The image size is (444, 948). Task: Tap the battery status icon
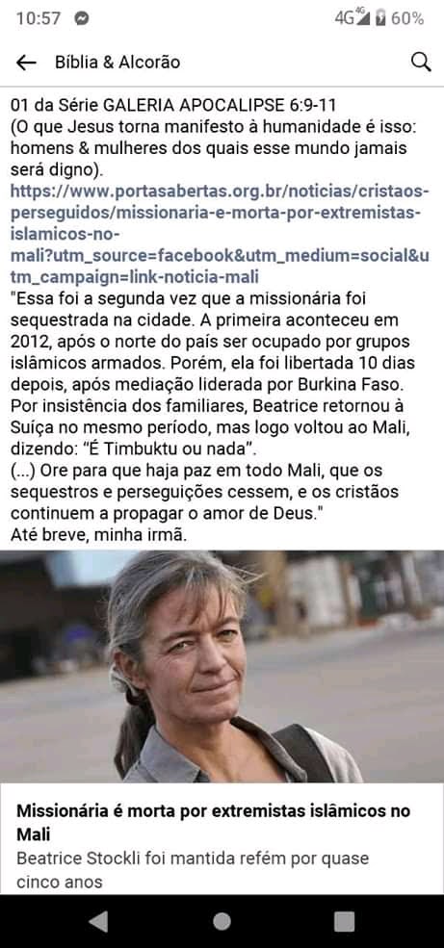[x=379, y=18]
